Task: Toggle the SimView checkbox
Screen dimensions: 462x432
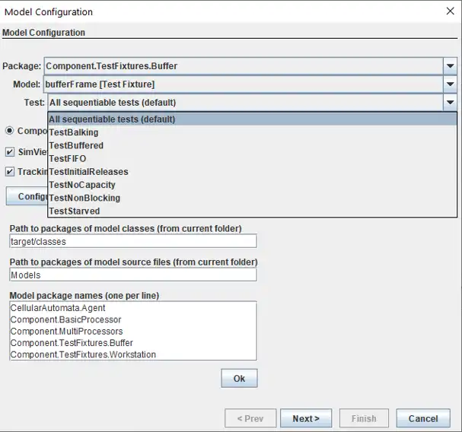Action: tap(10, 152)
